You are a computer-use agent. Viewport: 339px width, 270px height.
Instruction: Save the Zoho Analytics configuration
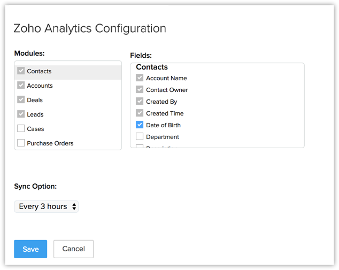click(30, 249)
